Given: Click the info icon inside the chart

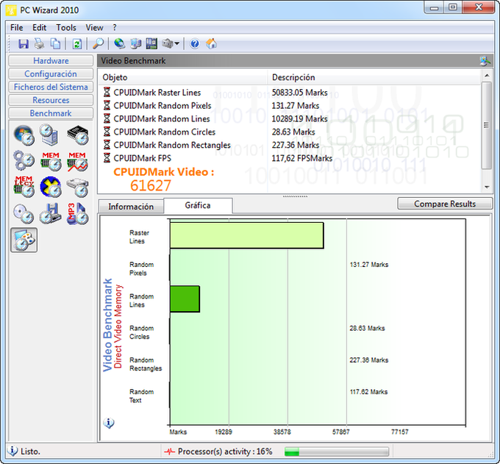Looking at the screenshot, I should [x=108, y=423].
